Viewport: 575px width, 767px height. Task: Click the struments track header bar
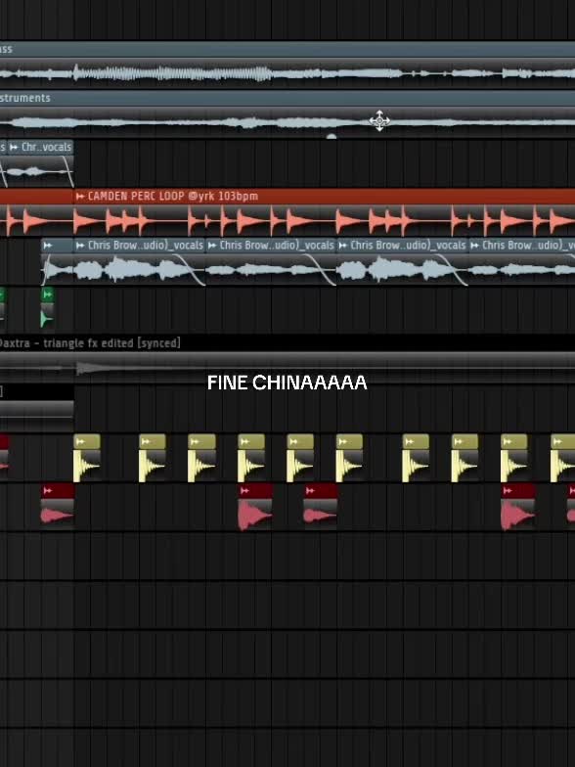click(x=287, y=98)
